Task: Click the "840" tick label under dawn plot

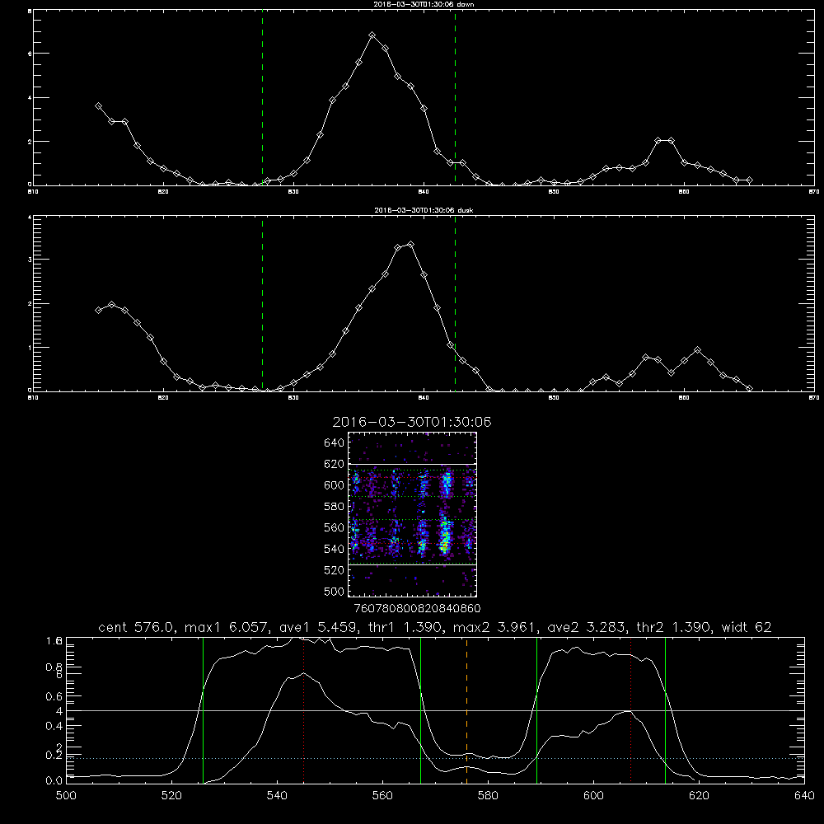Action: [424, 192]
